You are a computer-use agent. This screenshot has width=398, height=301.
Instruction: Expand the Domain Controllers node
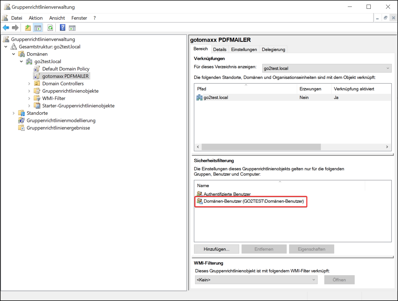(29, 84)
